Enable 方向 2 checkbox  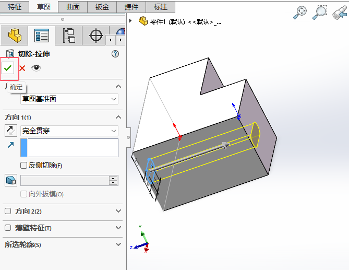click(x=8, y=211)
